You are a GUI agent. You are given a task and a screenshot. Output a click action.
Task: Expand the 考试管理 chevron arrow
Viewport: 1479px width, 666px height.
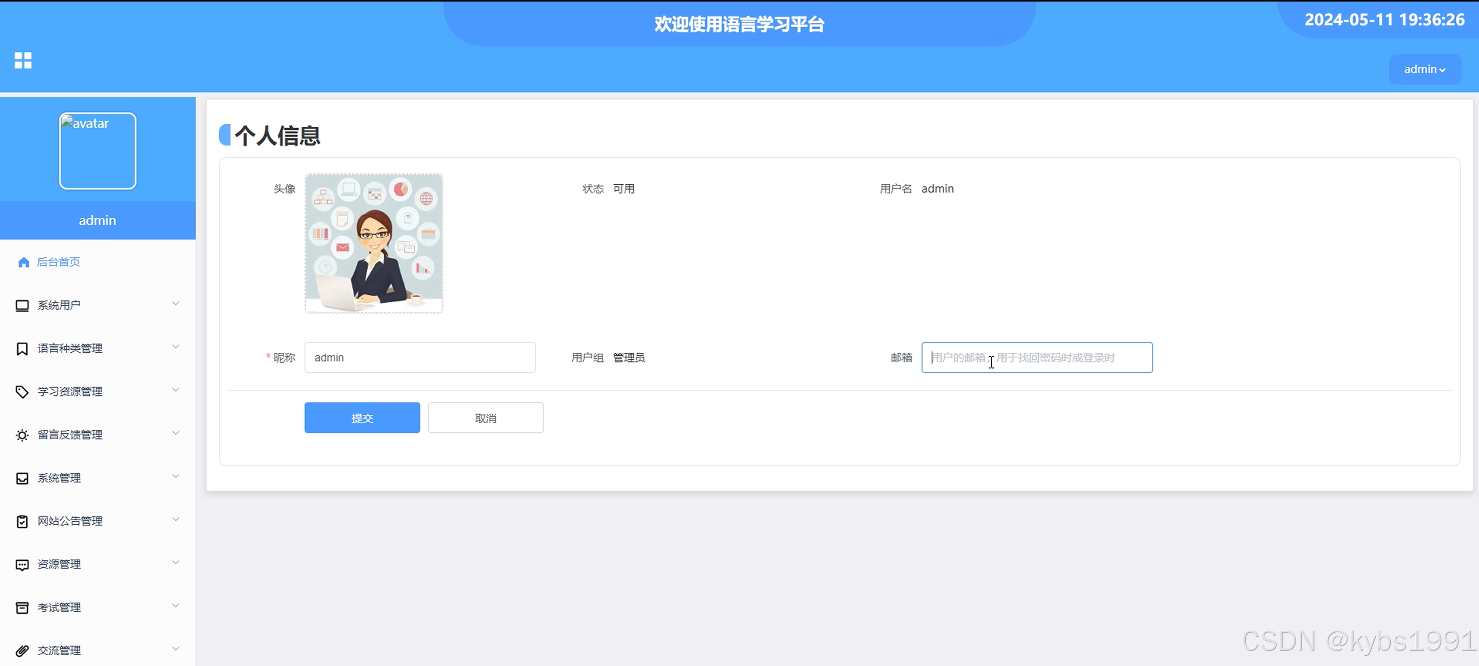(176, 606)
